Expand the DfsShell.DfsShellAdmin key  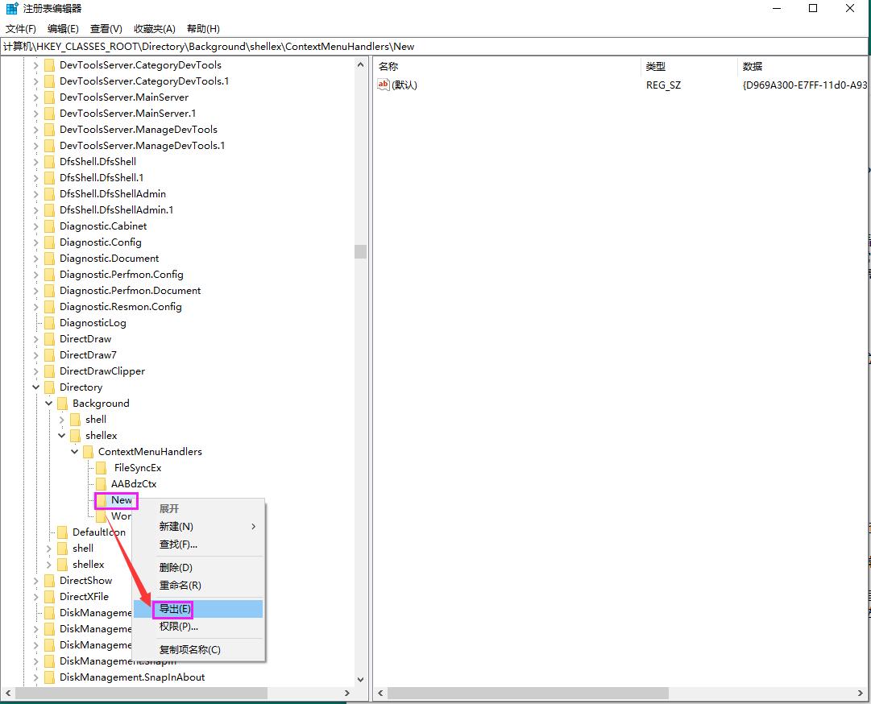[36, 194]
